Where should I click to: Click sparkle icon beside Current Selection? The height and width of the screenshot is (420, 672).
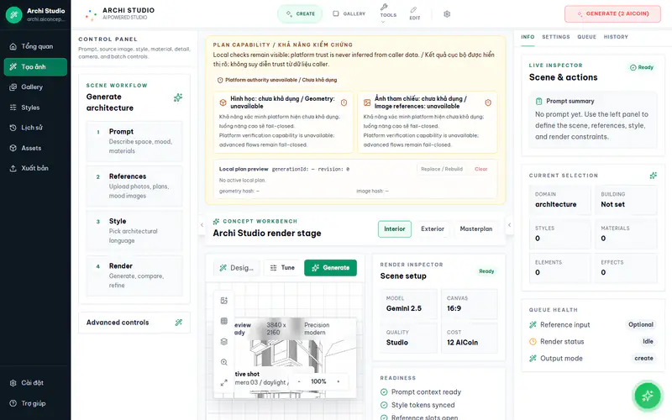[654, 176]
